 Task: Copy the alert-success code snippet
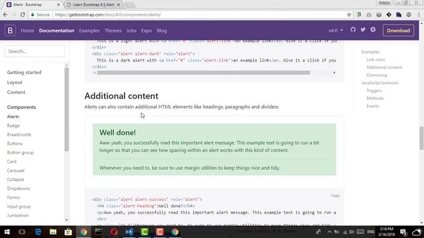click(335, 196)
